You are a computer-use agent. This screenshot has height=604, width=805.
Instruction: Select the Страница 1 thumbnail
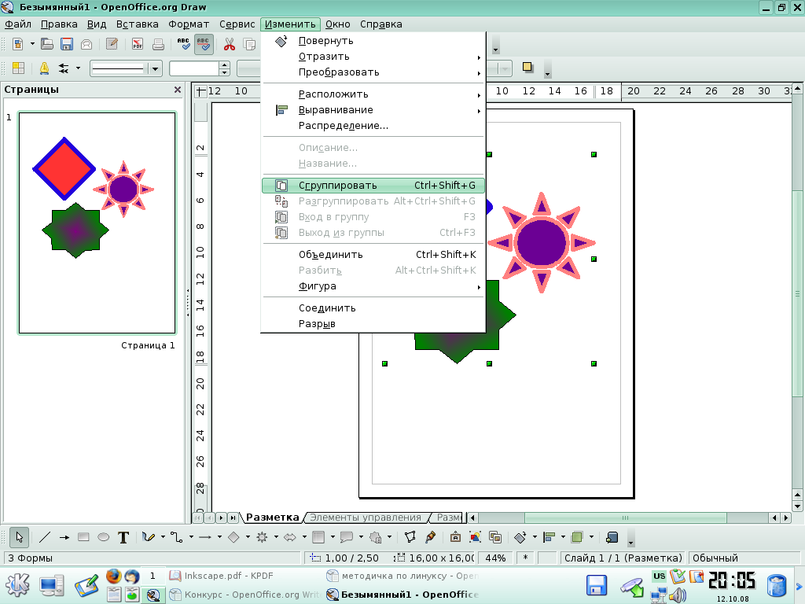pos(97,223)
